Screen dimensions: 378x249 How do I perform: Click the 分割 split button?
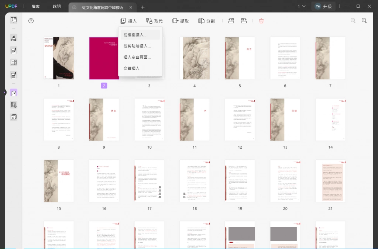click(x=206, y=21)
